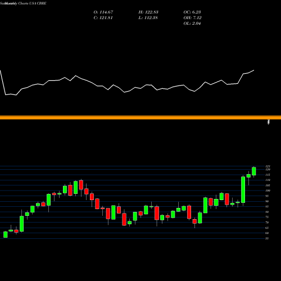Click the 55 price axis label

click(x=267, y=238)
